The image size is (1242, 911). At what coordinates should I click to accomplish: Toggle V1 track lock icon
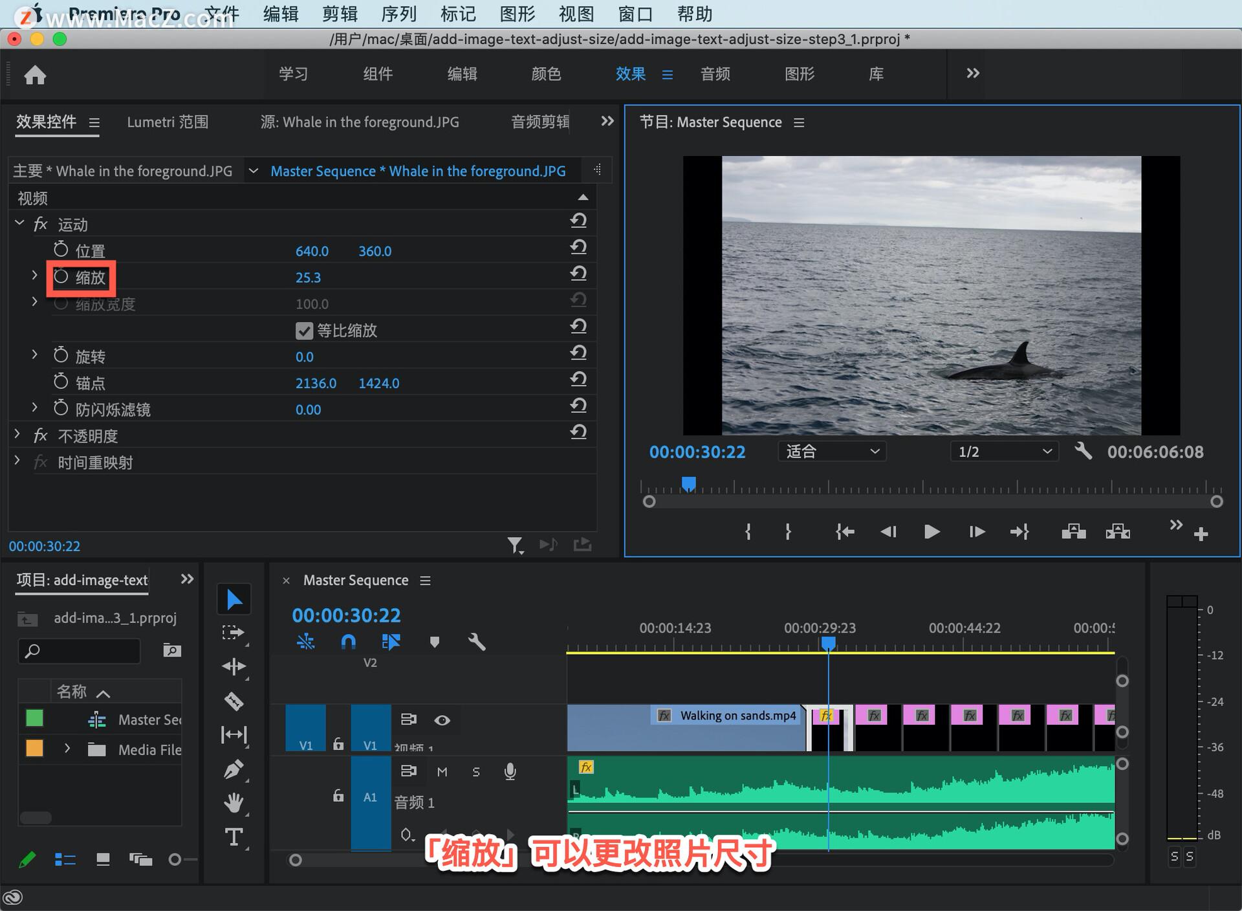coord(334,742)
